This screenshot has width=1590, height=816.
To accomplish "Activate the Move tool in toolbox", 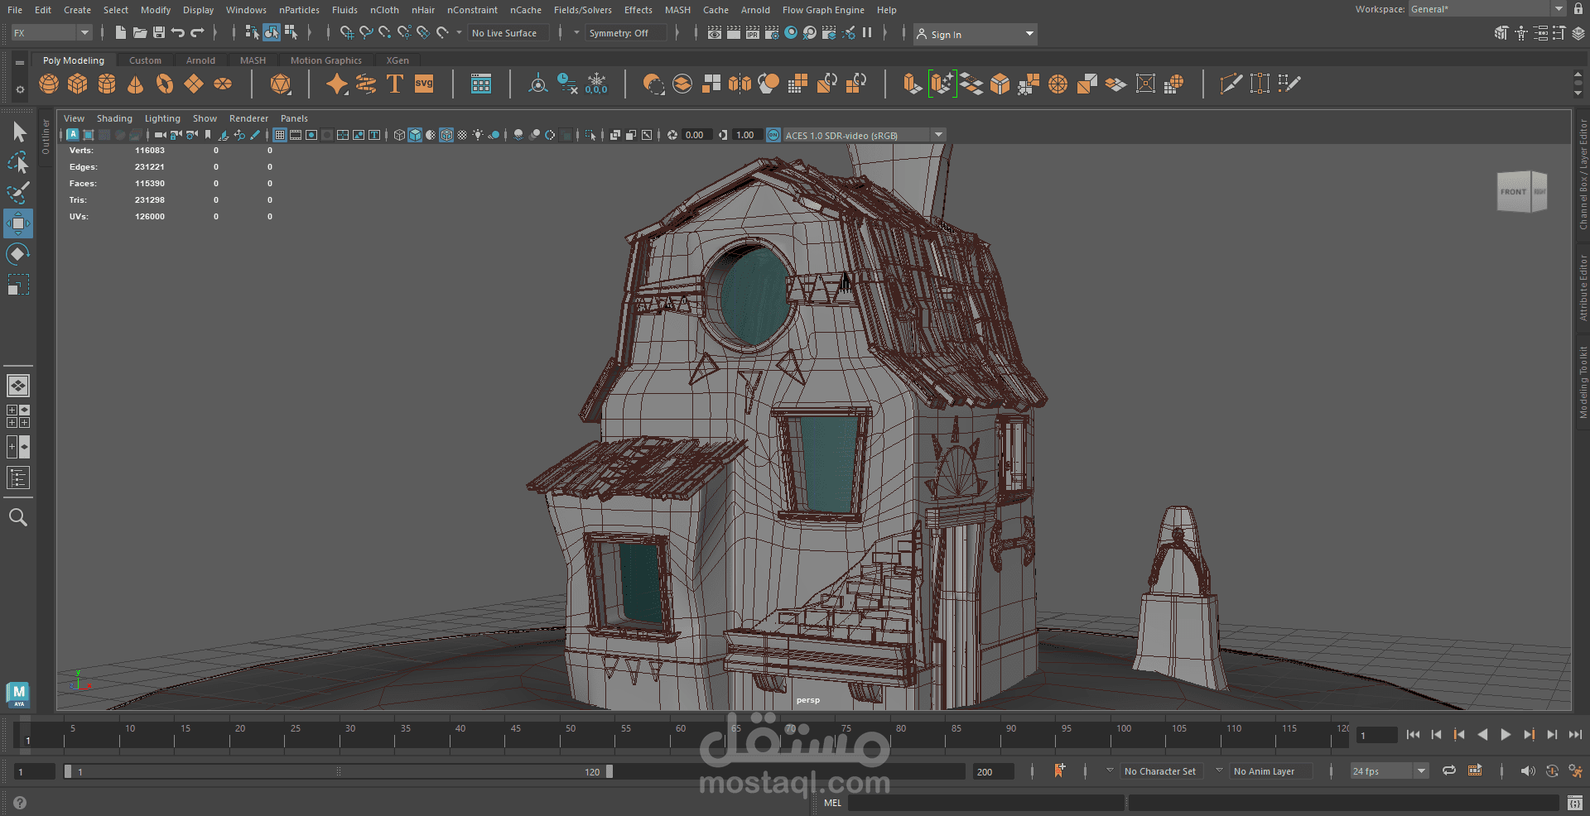I will (x=18, y=223).
